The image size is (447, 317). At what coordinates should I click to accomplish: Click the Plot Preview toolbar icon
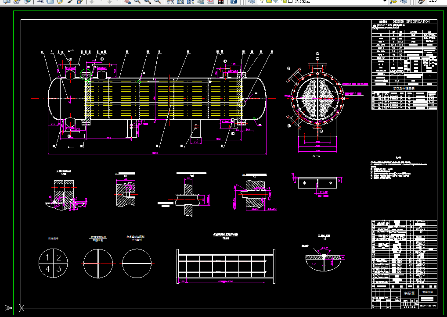point(7,1)
